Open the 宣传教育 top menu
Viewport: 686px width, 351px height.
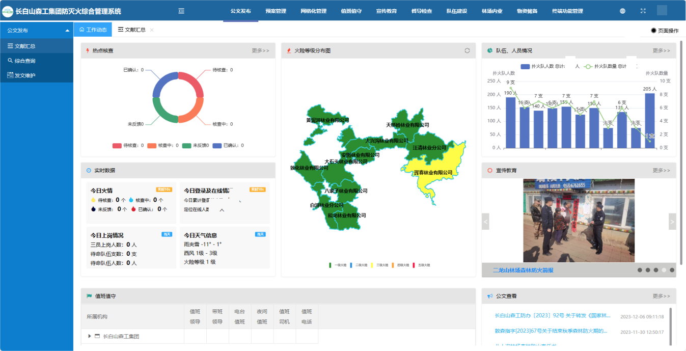(x=387, y=11)
